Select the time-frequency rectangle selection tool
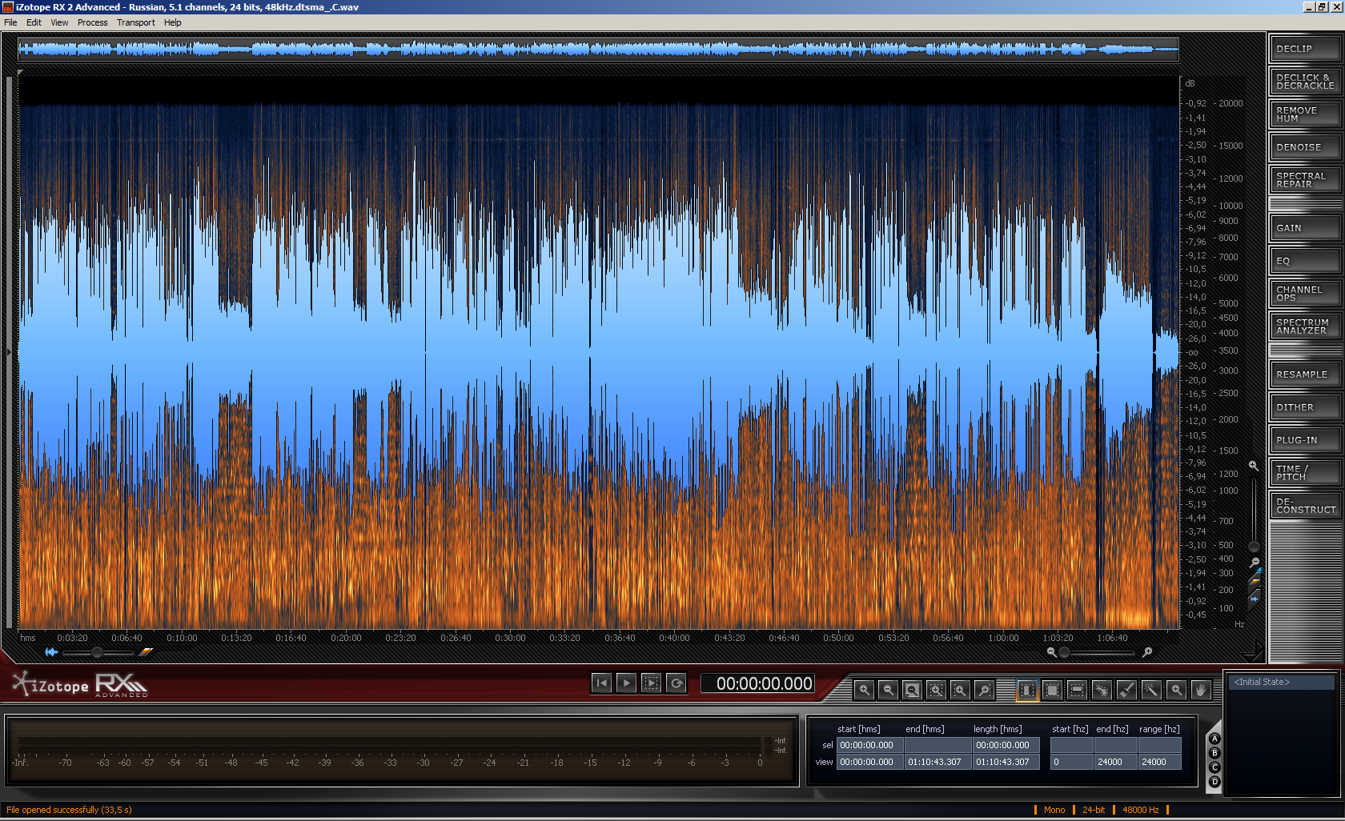 pyautogui.click(x=1052, y=690)
